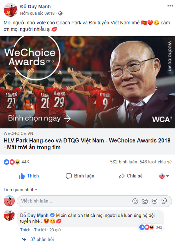Open the Đỗ Duy Mạnh profile name

[x=36, y=7]
